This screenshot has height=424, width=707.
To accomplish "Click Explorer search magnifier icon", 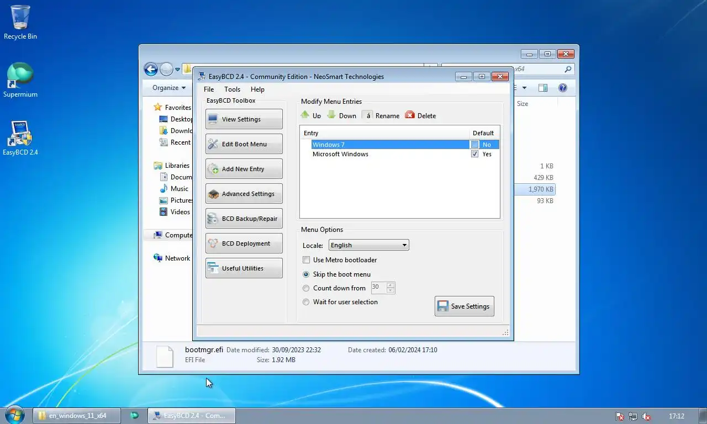I will click(x=568, y=70).
